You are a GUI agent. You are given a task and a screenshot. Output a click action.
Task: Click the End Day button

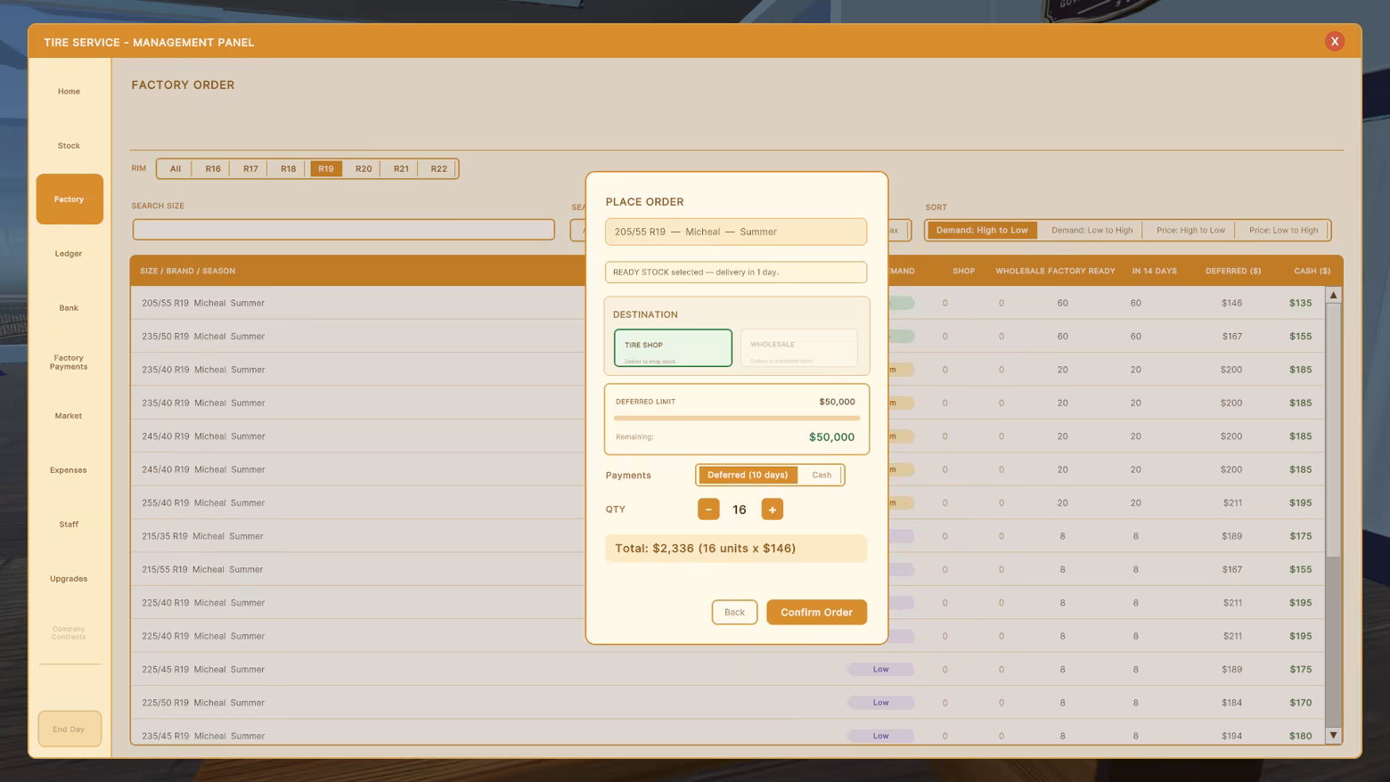point(69,729)
